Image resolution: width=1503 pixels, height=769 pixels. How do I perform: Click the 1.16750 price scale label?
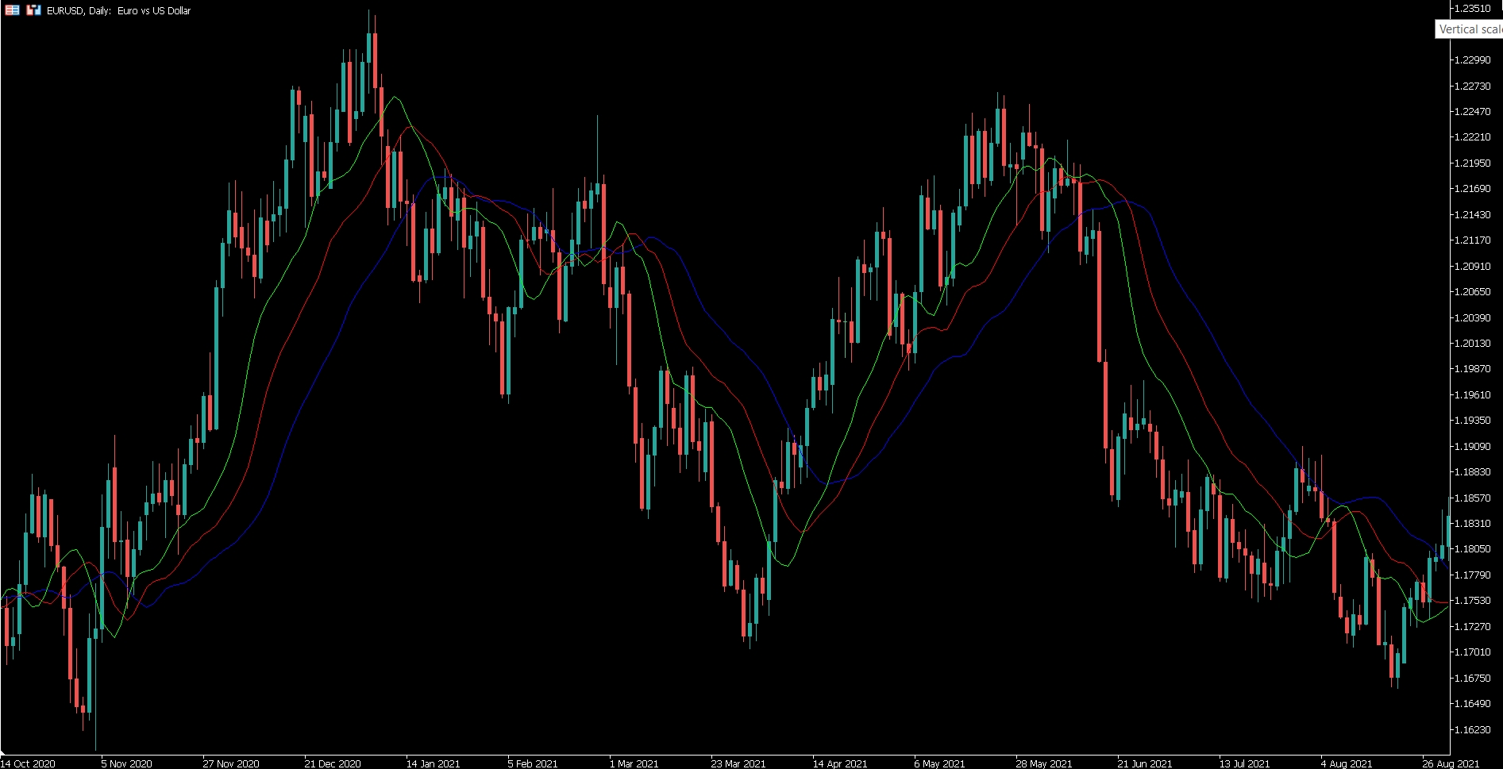[1472, 679]
